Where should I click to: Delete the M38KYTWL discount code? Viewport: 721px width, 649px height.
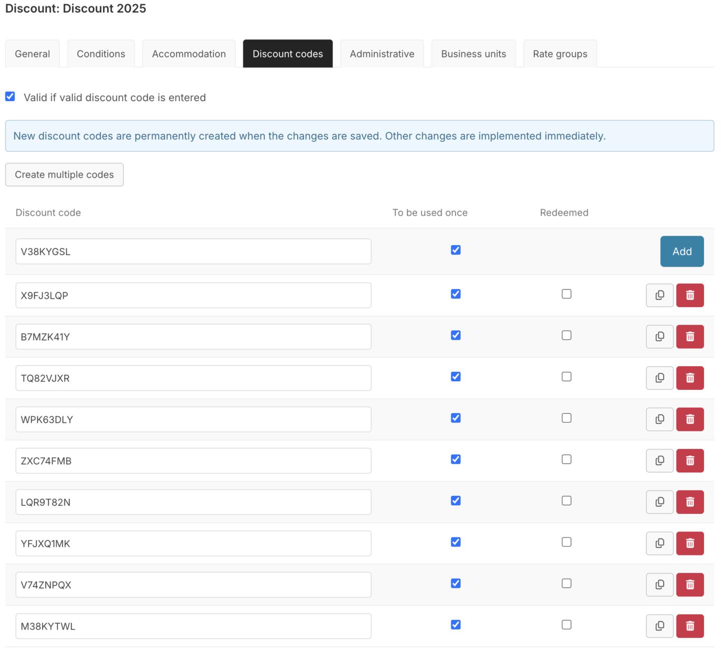(690, 626)
